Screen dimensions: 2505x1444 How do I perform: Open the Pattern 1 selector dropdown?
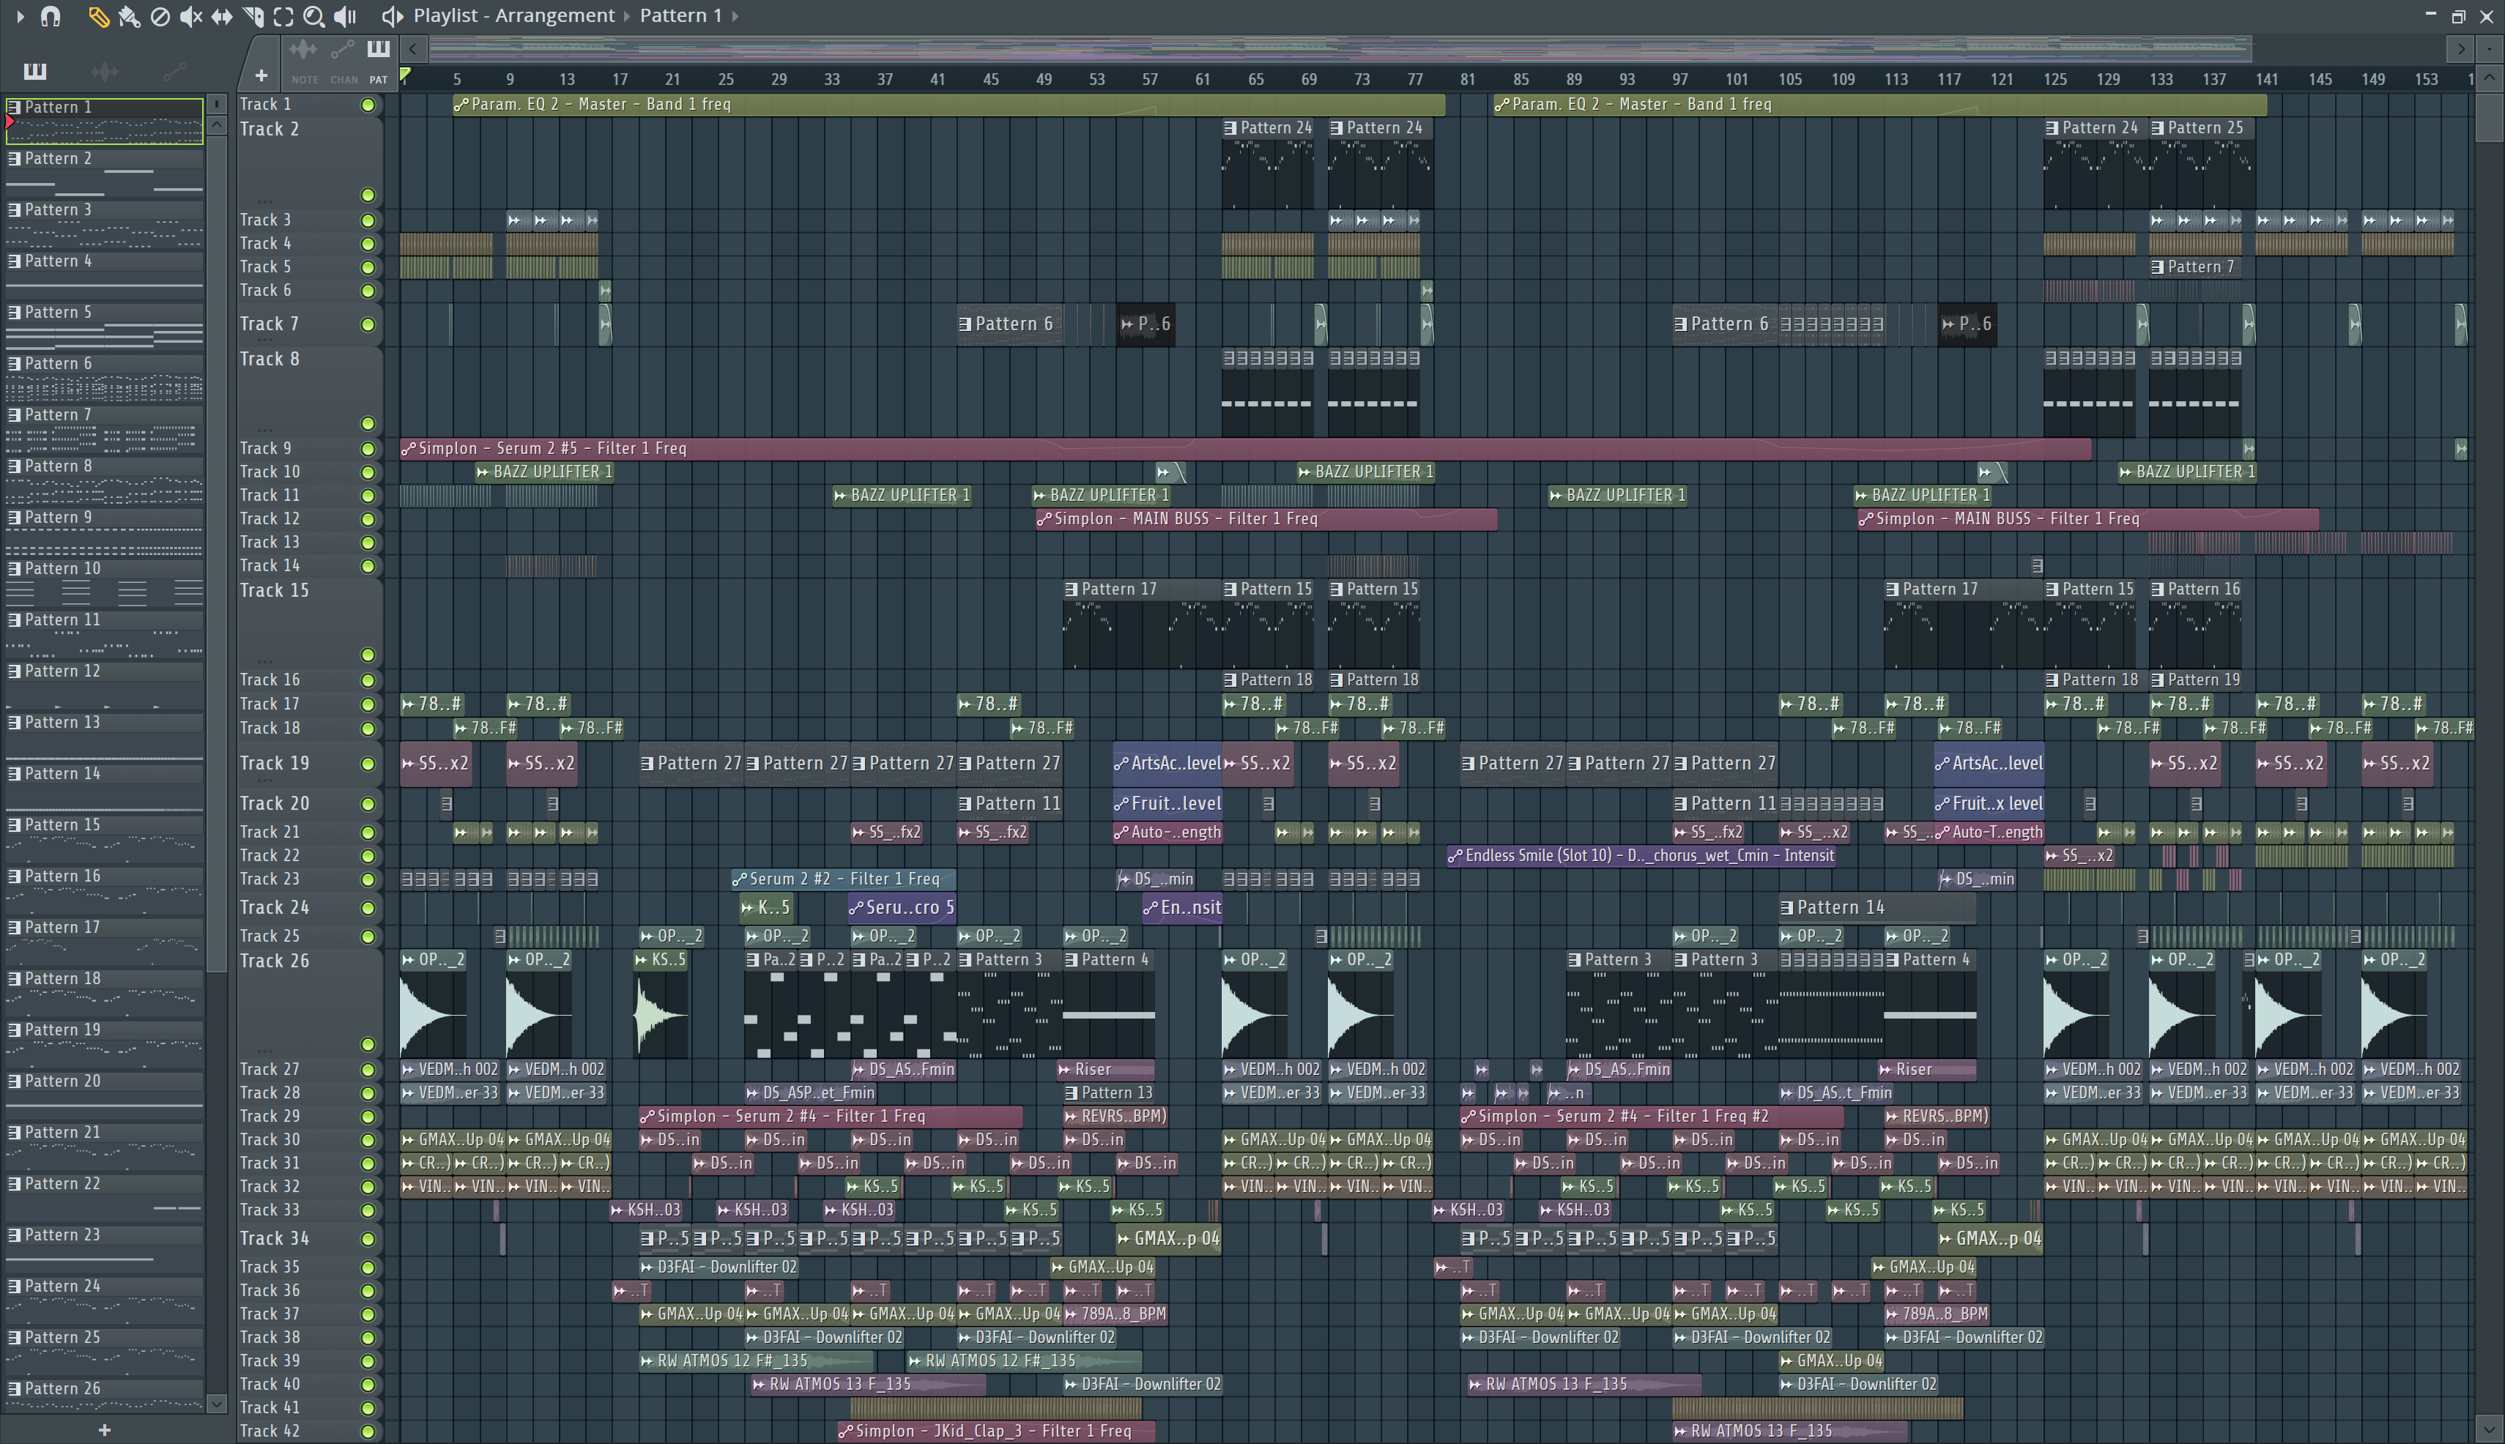680,16
